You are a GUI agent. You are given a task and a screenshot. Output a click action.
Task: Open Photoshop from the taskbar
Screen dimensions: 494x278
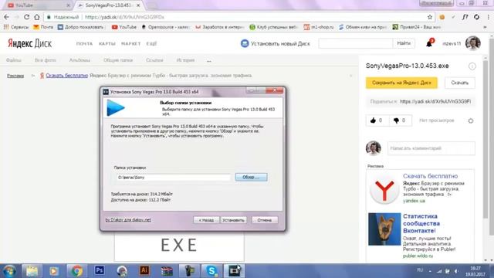pyautogui.click(x=100, y=271)
